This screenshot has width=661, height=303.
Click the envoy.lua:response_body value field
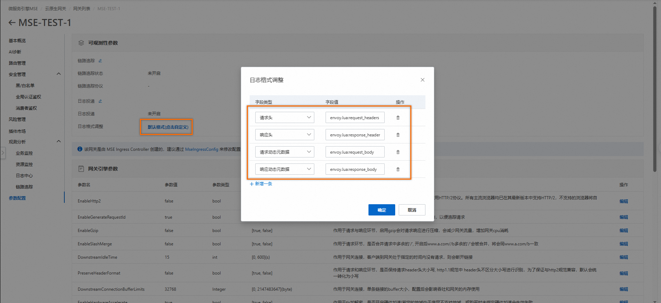[355, 169]
